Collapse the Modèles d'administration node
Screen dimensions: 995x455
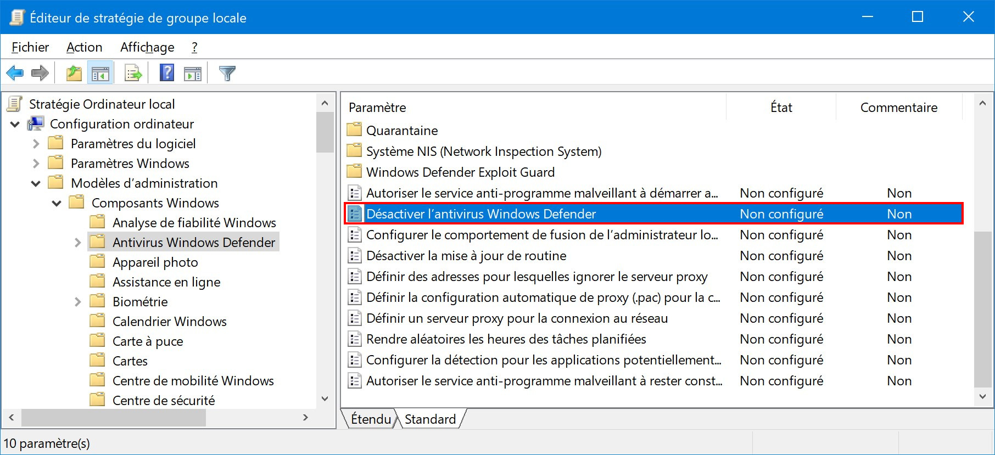36,184
